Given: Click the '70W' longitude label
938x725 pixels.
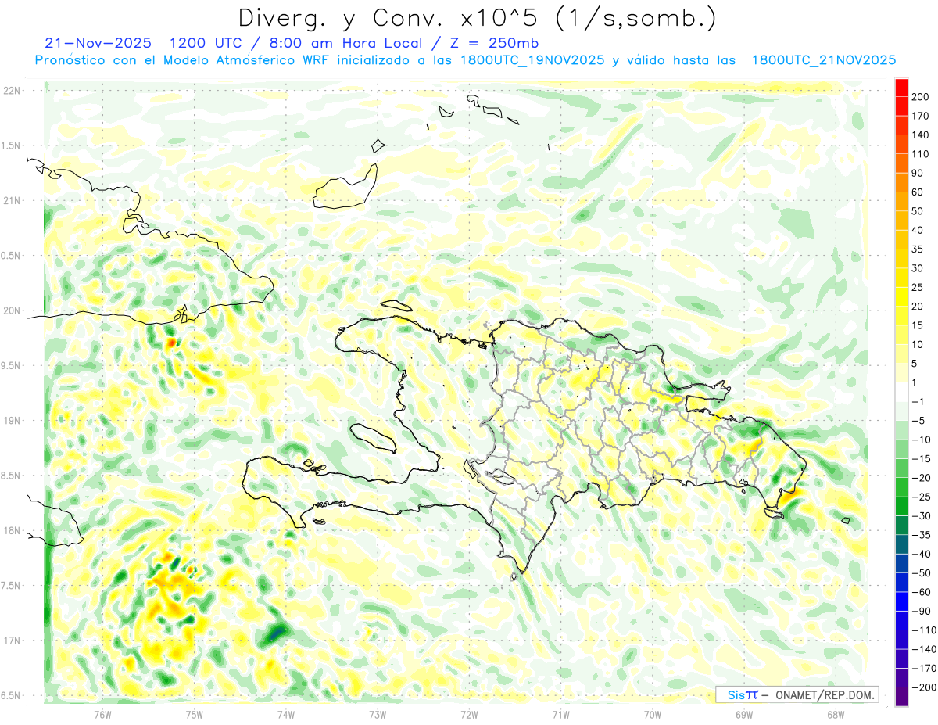Looking at the screenshot, I should [x=653, y=714].
